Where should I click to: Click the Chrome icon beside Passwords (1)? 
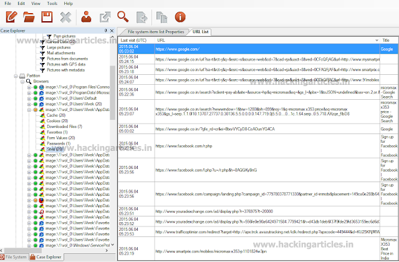[42, 143]
